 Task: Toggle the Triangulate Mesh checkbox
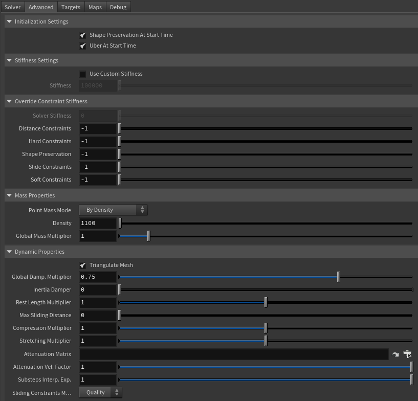click(x=82, y=265)
